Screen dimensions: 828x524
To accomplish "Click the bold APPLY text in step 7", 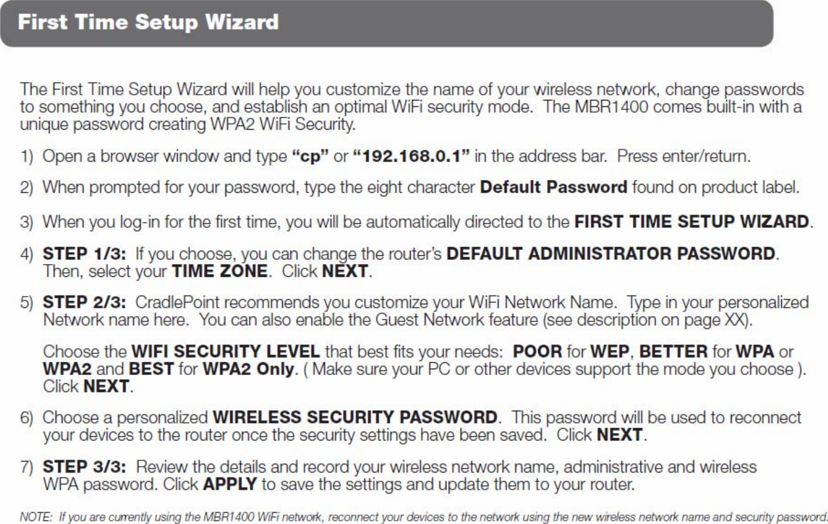I will tap(230, 485).
